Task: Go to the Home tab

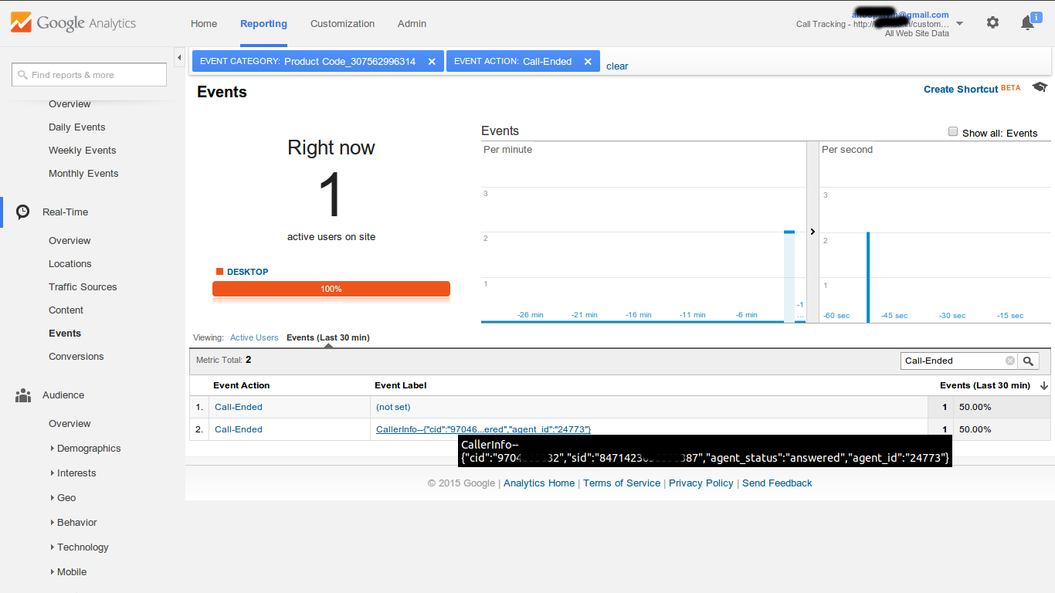Action: [204, 24]
